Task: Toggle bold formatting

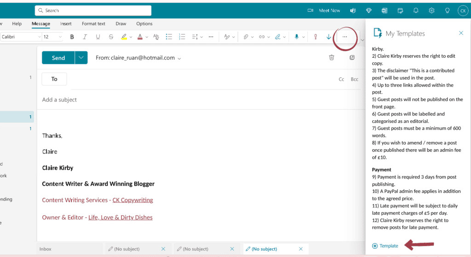Action: 72,37
